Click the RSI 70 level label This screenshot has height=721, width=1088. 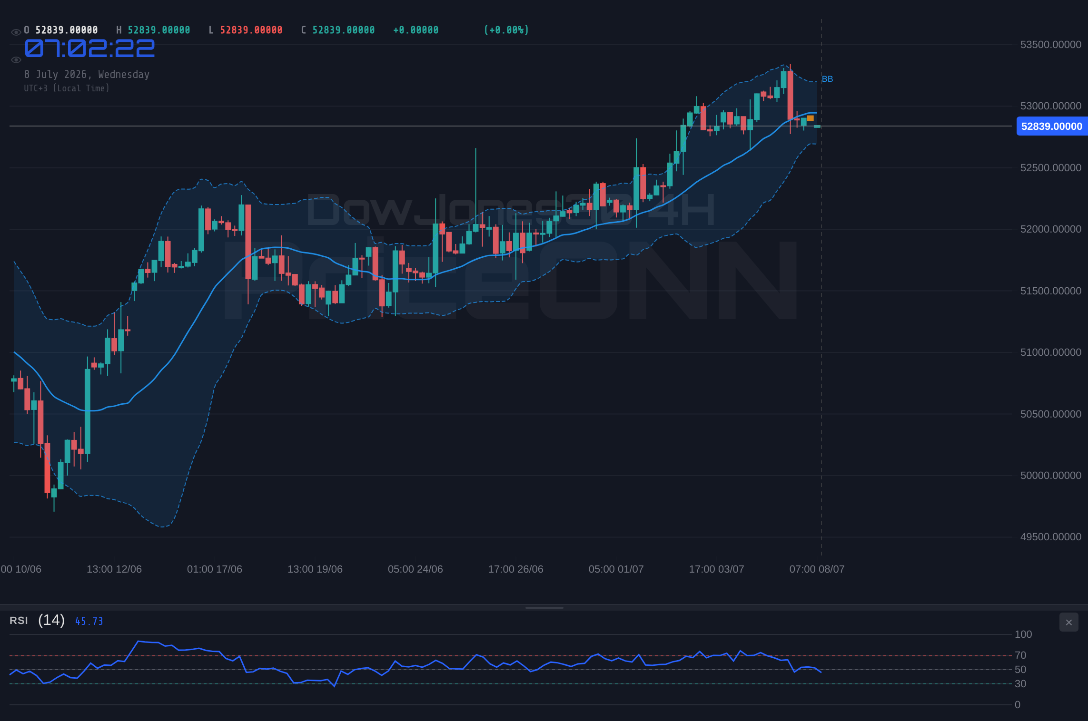tap(1020, 655)
